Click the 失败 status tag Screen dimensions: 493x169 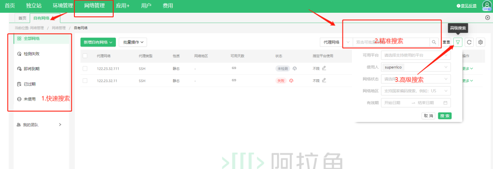pos(281,81)
